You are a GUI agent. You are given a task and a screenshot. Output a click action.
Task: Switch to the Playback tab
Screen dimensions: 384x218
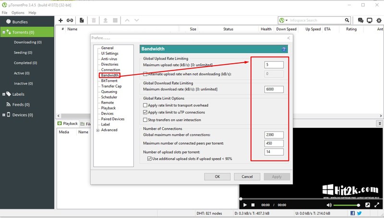[68, 124]
